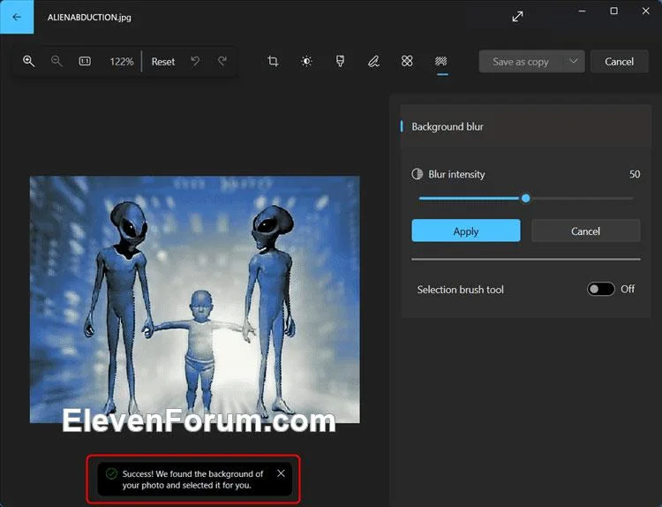
Task: Open the brightness Adjustment tool
Action: coord(306,61)
